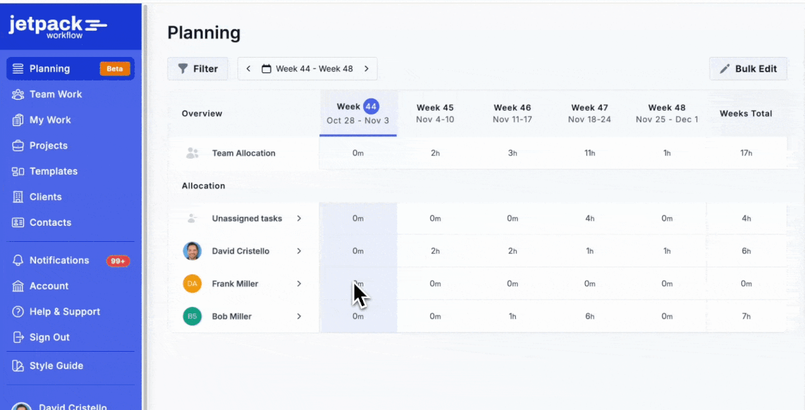Go to next week range arrow
Viewport: 805px width, 410px height.
366,68
